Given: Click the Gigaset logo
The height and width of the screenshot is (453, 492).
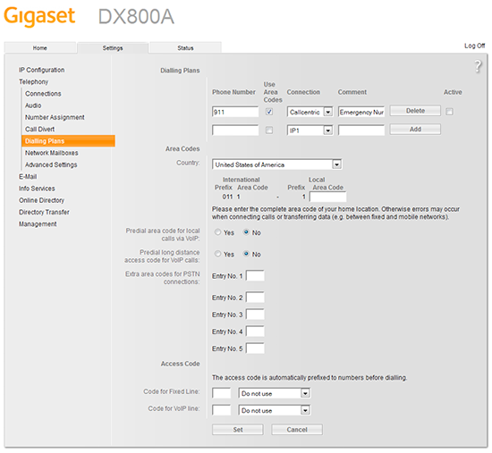Looking at the screenshot, I should pos(39,17).
